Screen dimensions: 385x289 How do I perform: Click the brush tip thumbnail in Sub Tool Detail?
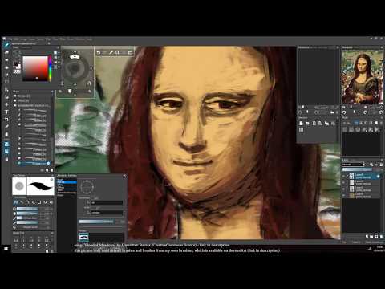pos(83,237)
